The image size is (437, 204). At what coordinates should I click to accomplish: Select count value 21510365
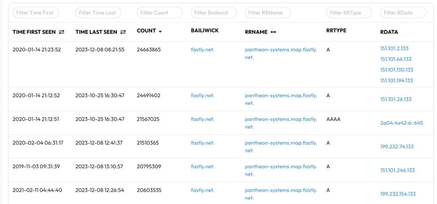(148, 143)
